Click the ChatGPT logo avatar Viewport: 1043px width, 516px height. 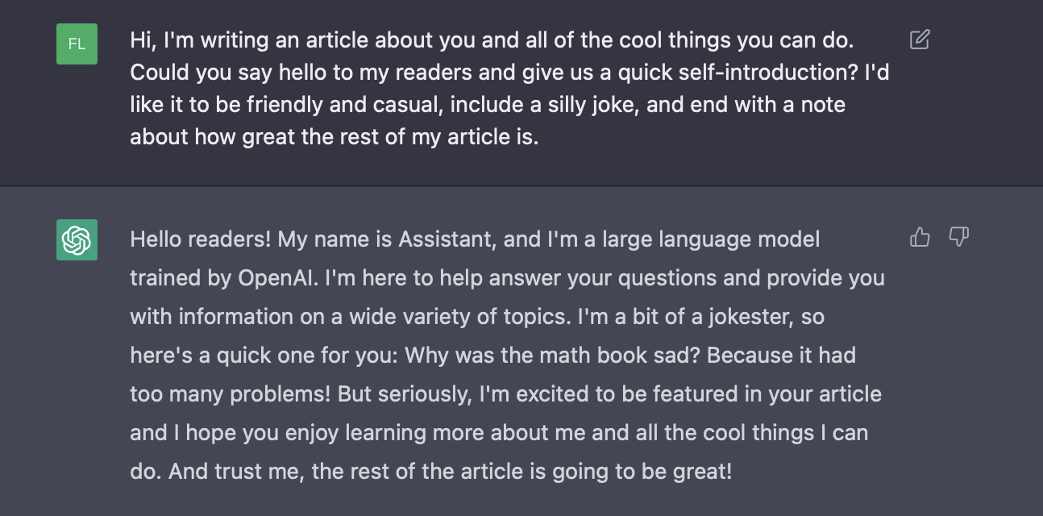tap(77, 239)
